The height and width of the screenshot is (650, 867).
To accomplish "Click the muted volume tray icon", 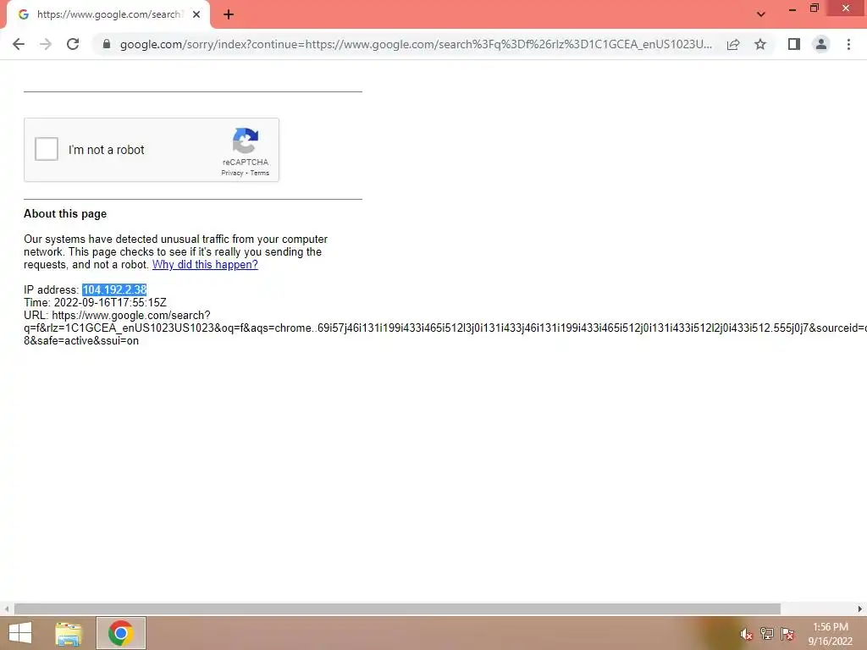I will coord(746,634).
